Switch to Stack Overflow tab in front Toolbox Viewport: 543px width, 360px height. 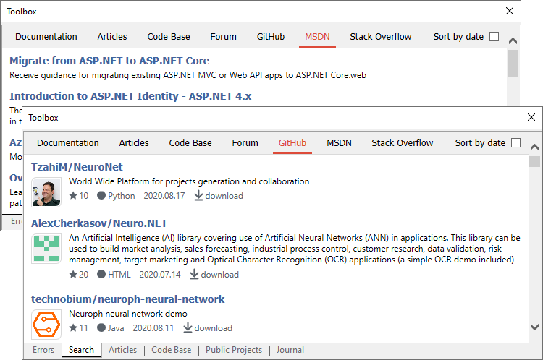[x=403, y=143]
